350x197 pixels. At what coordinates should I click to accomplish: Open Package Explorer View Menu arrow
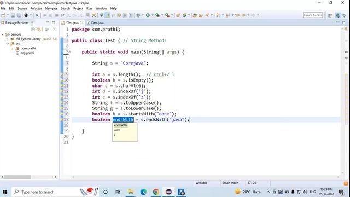[54, 29]
